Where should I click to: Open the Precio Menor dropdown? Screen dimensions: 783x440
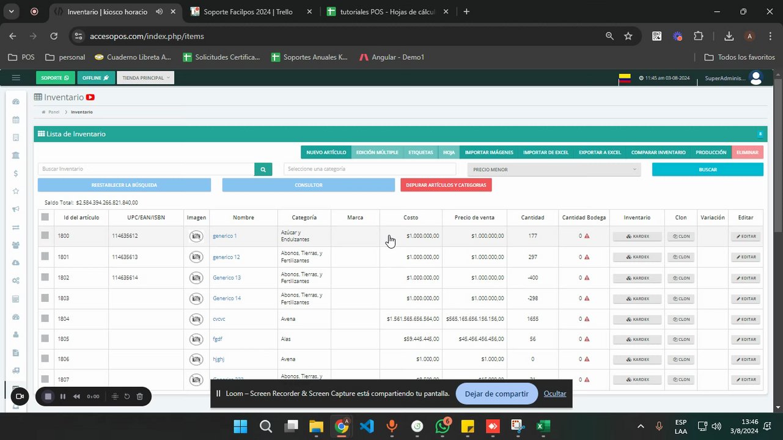point(554,169)
